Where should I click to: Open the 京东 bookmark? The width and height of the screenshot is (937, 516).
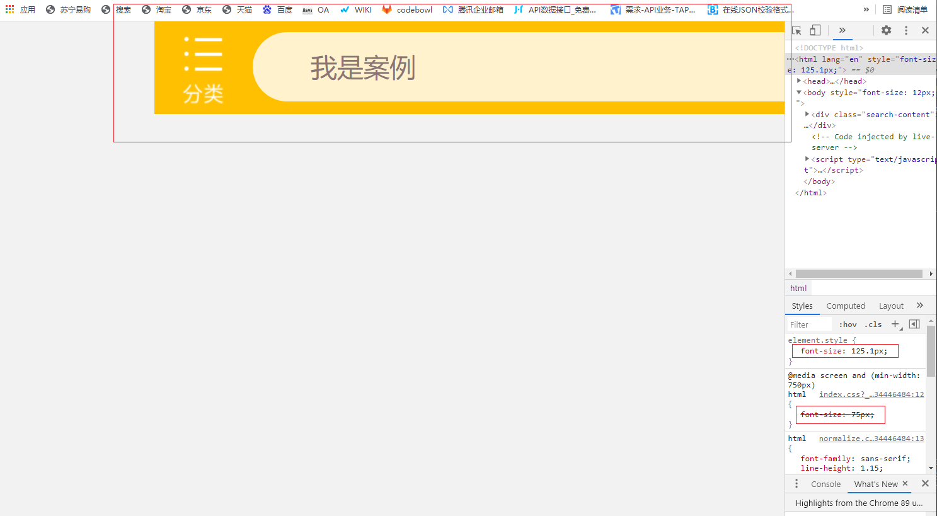pos(197,9)
